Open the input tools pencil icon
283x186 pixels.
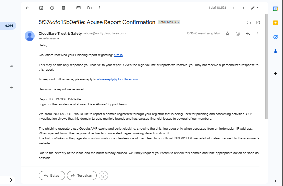(x=253, y=8)
